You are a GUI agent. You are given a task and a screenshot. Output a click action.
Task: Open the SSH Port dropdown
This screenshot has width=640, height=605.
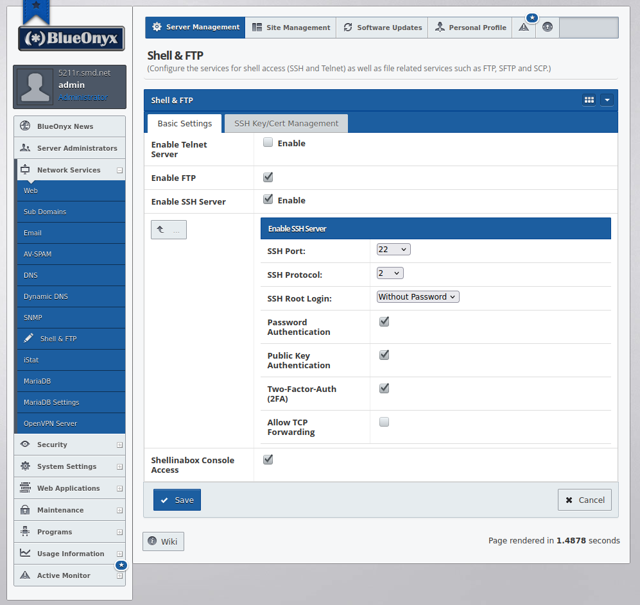point(394,250)
